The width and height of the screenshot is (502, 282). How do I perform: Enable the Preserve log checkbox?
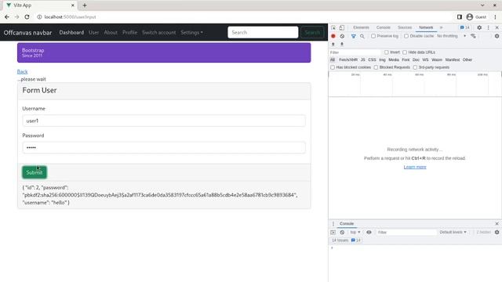(x=373, y=36)
